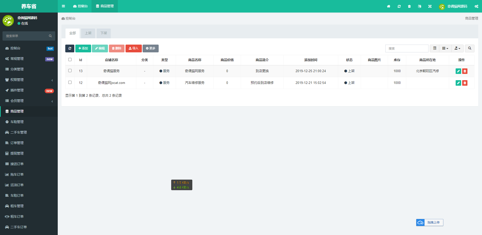Delete row 12 with red trash icon
This screenshot has height=235, width=482.
tap(465, 83)
